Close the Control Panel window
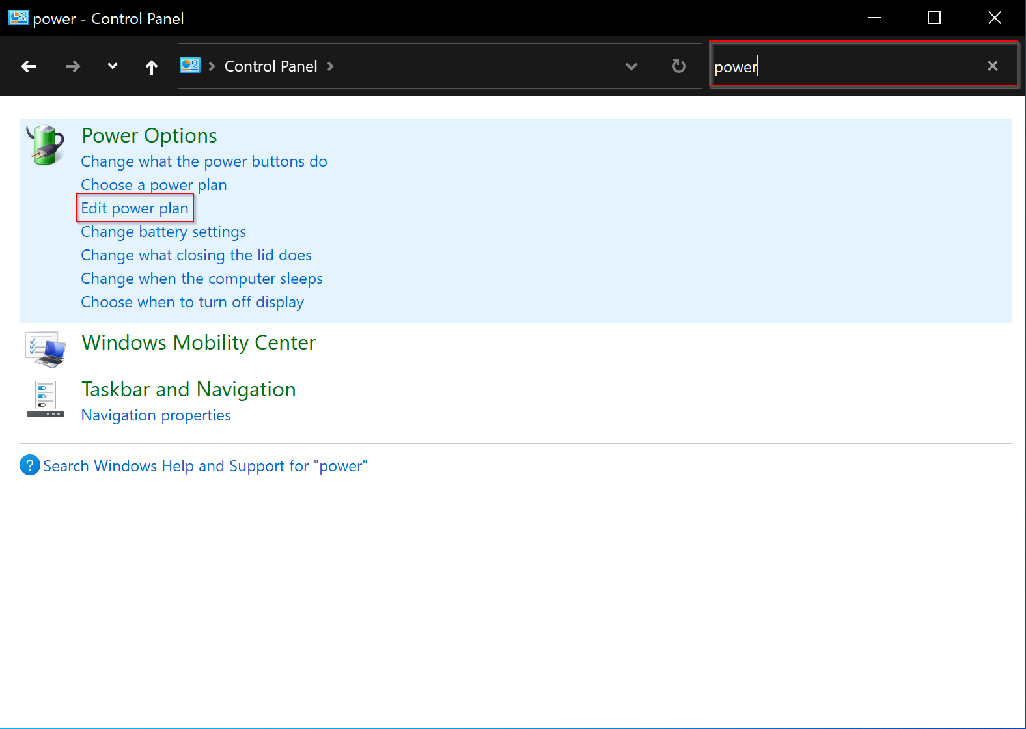The width and height of the screenshot is (1026, 729). click(994, 18)
